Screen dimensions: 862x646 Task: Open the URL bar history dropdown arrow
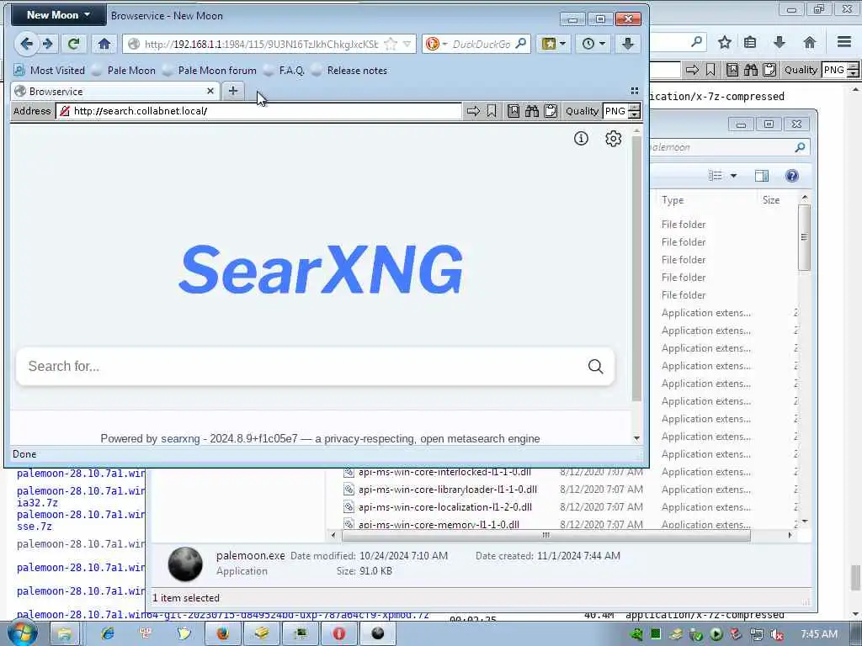pyautogui.click(x=407, y=44)
